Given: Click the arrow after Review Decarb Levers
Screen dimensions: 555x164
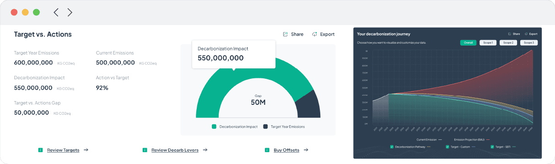Looking at the screenshot, I should tap(205, 150).
